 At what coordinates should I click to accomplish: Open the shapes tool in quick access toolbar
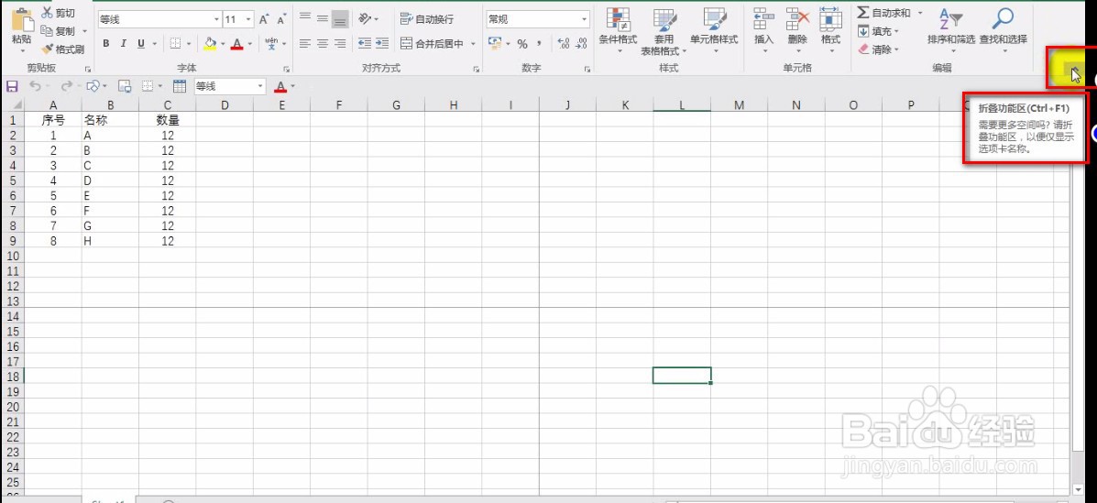click(93, 86)
